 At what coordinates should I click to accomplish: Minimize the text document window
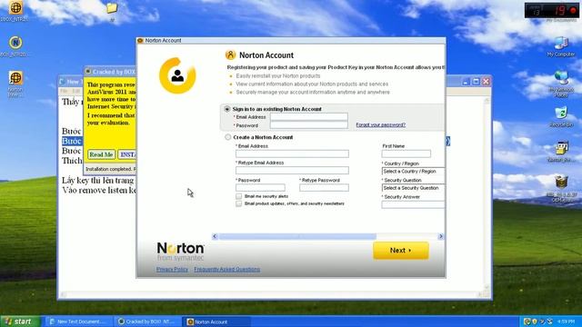pos(466,82)
